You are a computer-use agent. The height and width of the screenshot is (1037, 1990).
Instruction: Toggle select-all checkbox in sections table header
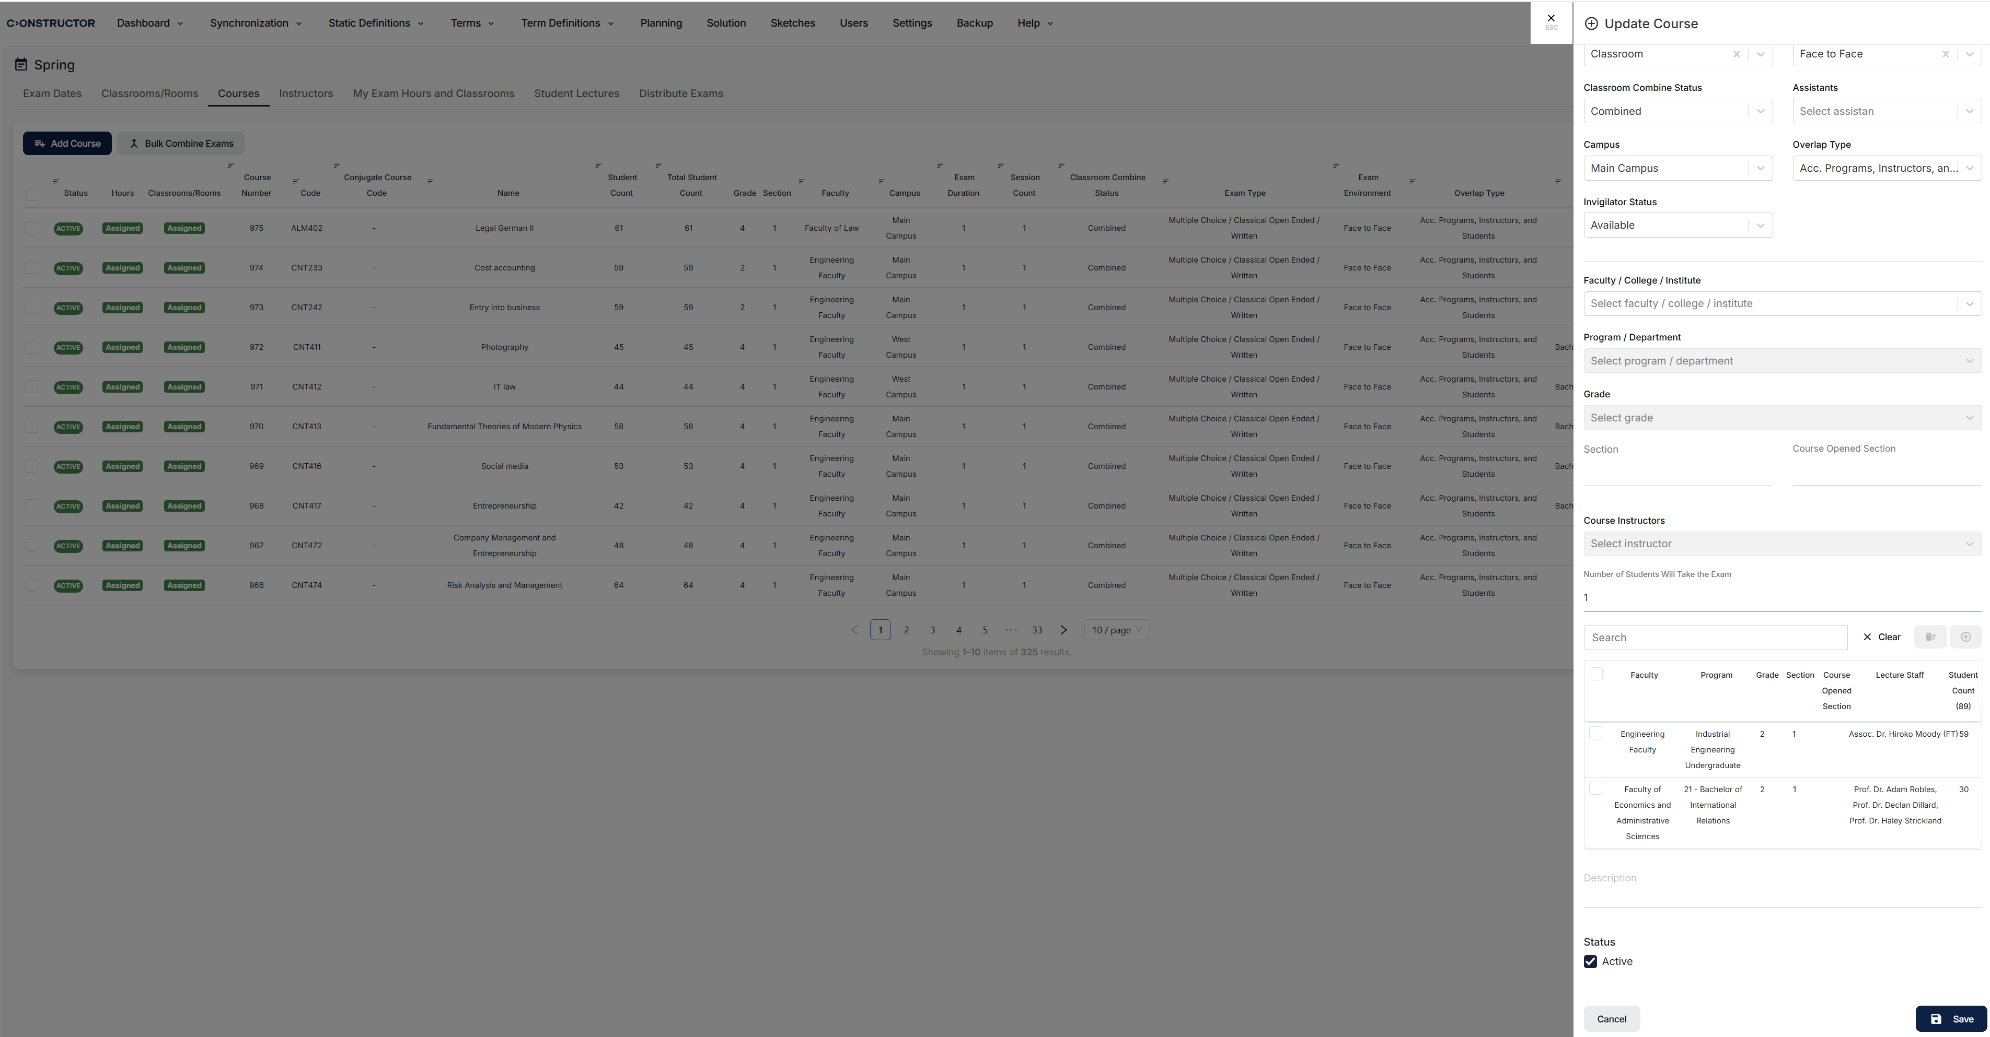tap(1596, 674)
